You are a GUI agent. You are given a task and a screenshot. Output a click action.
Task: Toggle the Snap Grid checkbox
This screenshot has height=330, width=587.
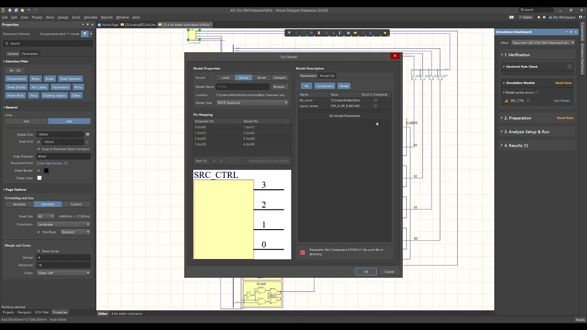(x=39, y=142)
